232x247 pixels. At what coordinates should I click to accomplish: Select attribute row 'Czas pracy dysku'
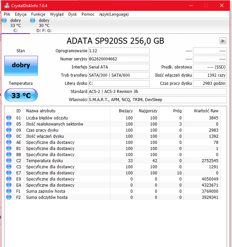[x=112, y=130]
